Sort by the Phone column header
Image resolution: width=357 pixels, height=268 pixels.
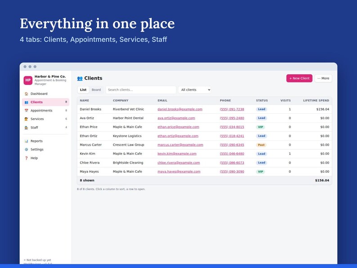pos(225,100)
